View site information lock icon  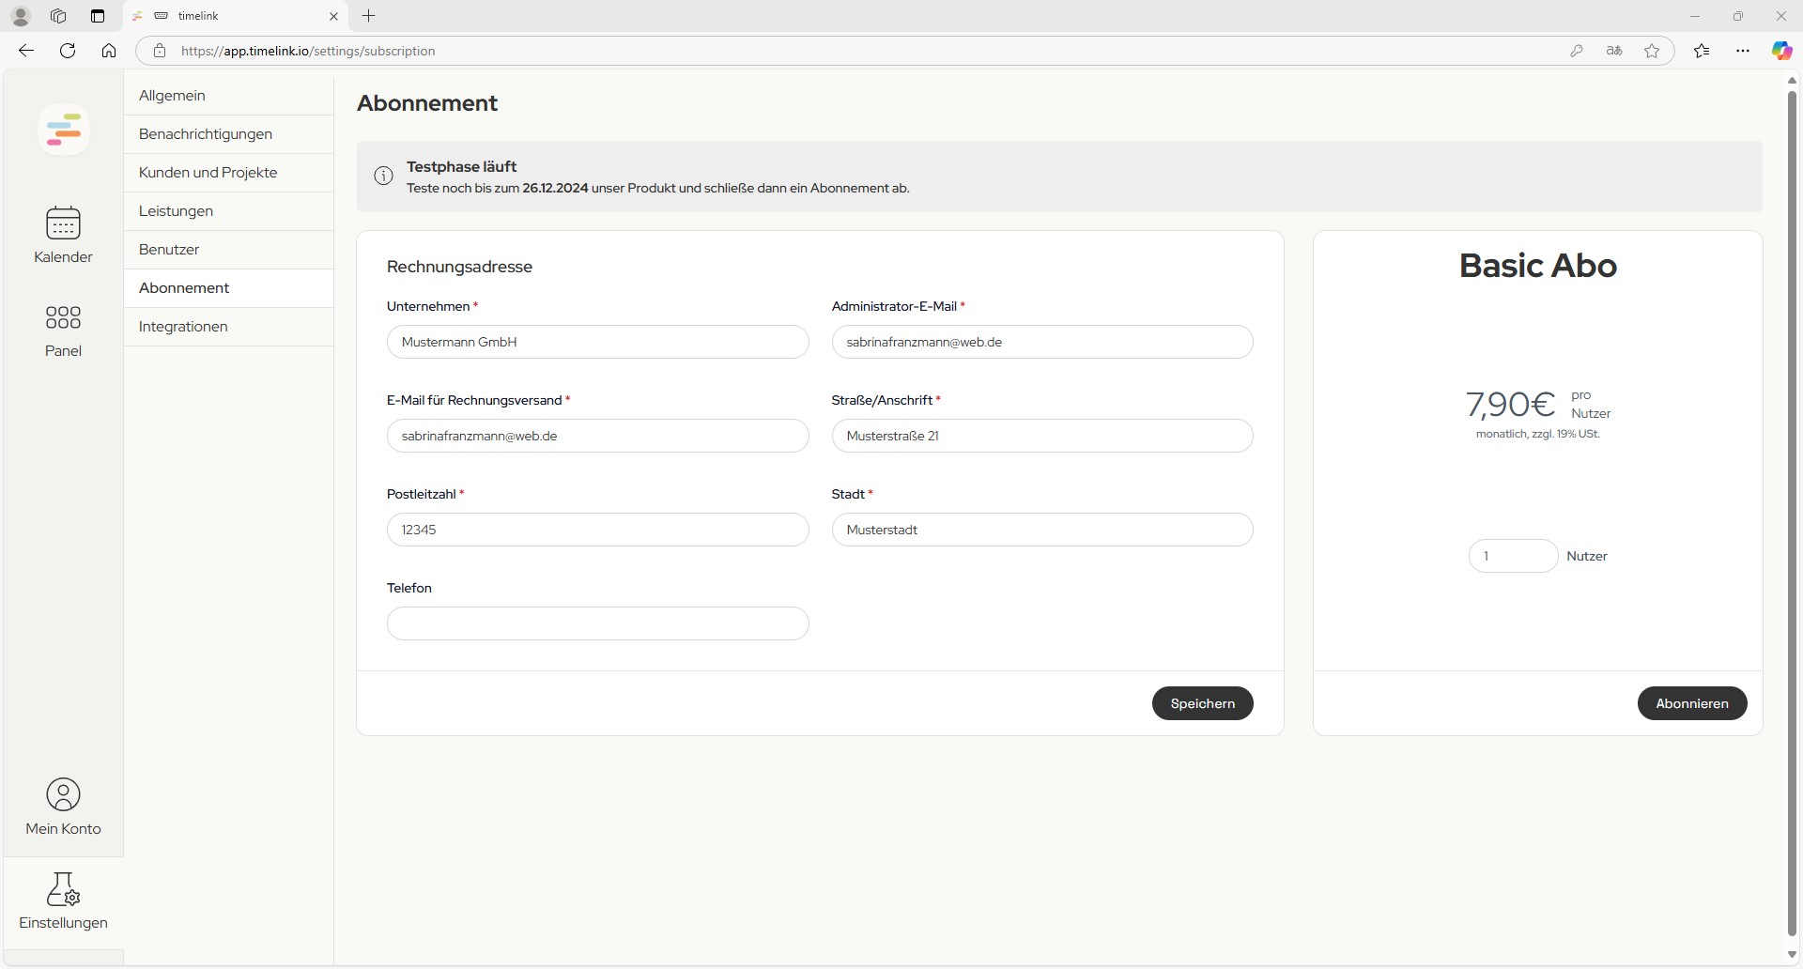tap(160, 51)
